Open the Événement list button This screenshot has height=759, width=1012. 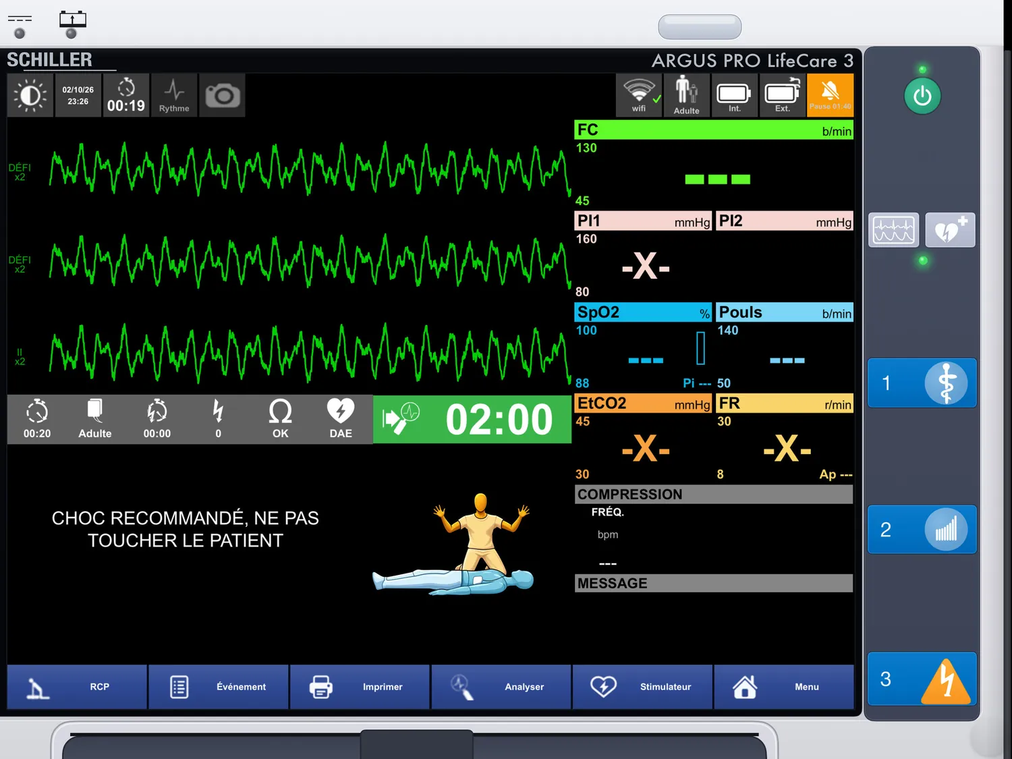point(219,687)
